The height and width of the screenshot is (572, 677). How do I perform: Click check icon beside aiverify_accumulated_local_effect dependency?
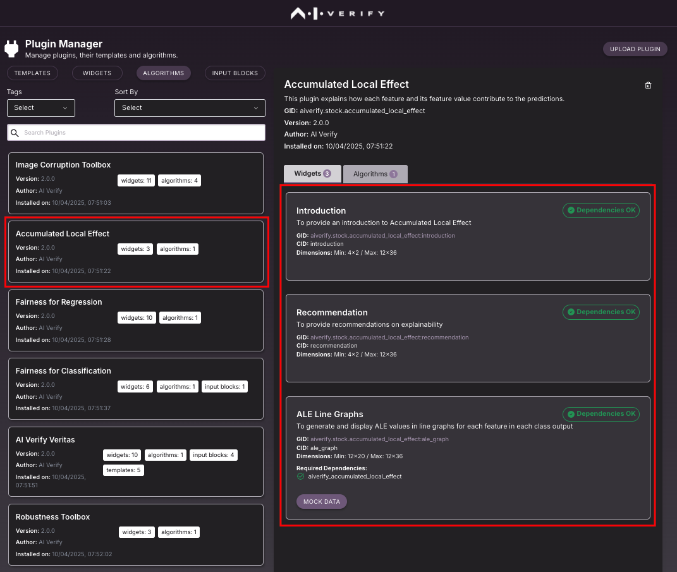(x=300, y=477)
